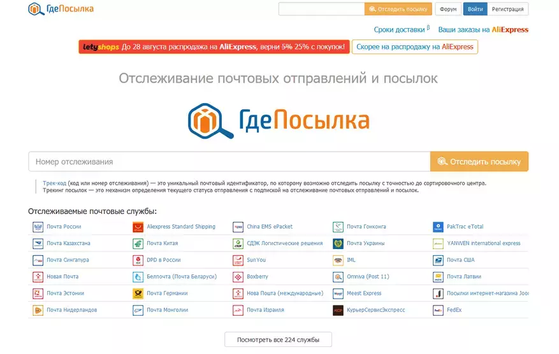This screenshot has width=559, height=354.
Task: Click the YANWEN international express icon
Action: point(438,244)
